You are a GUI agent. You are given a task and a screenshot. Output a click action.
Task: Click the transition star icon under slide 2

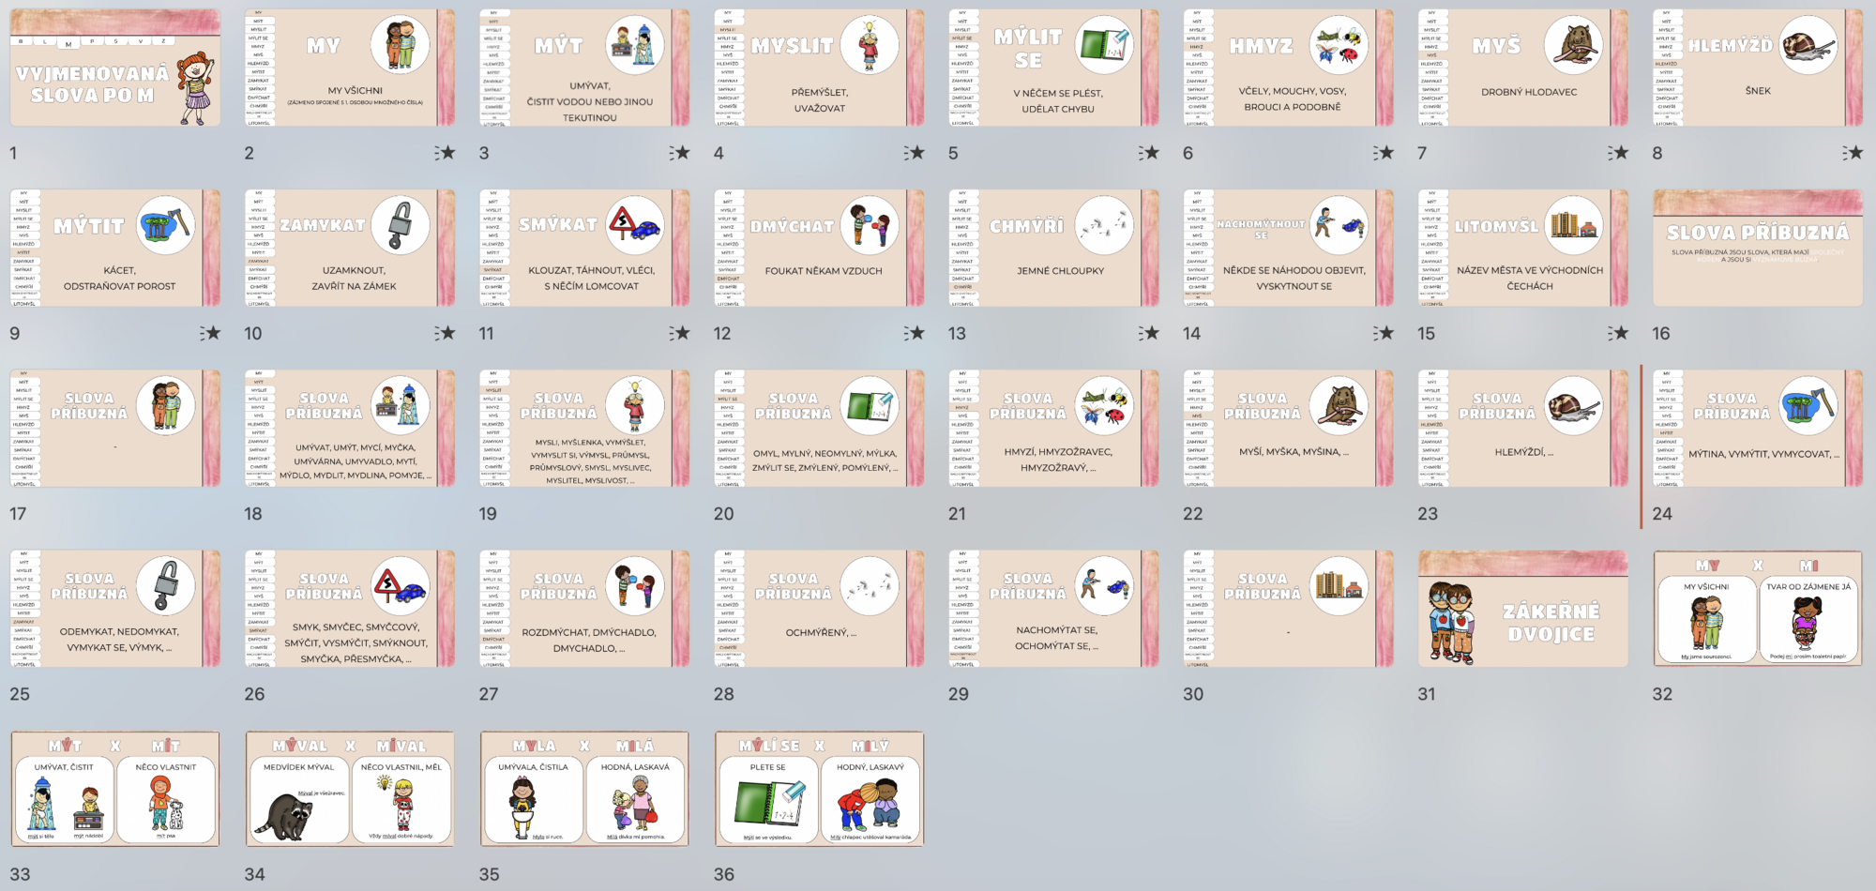[x=445, y=153]
